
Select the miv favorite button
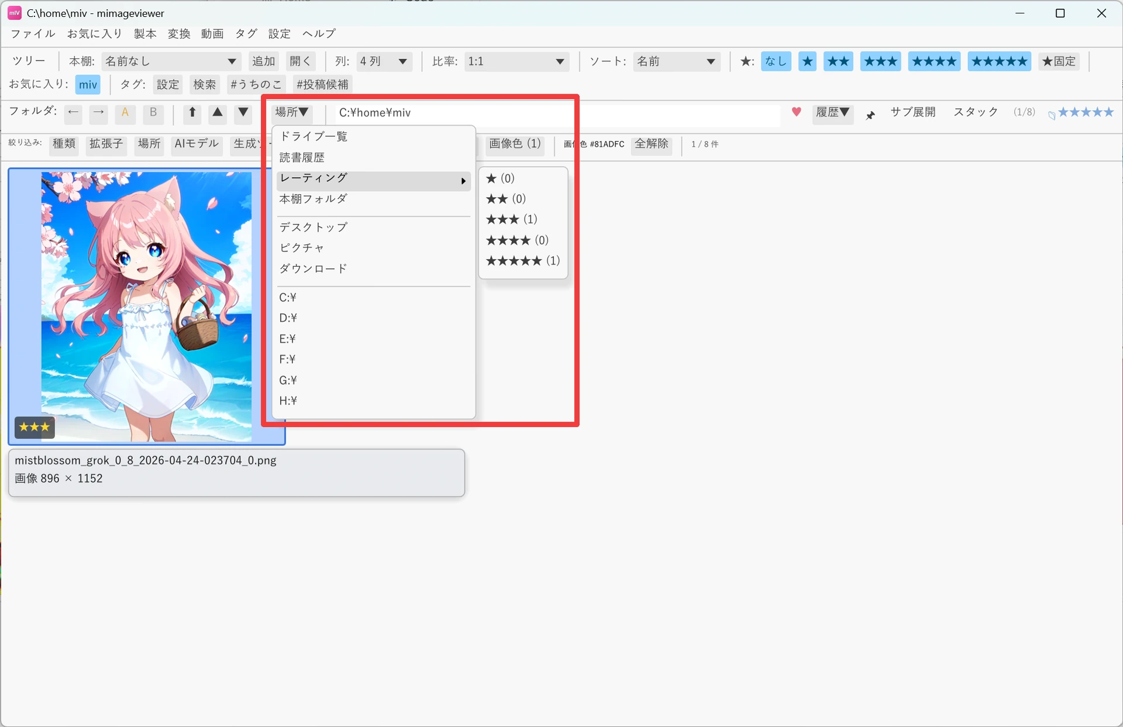tap(88, 85)
